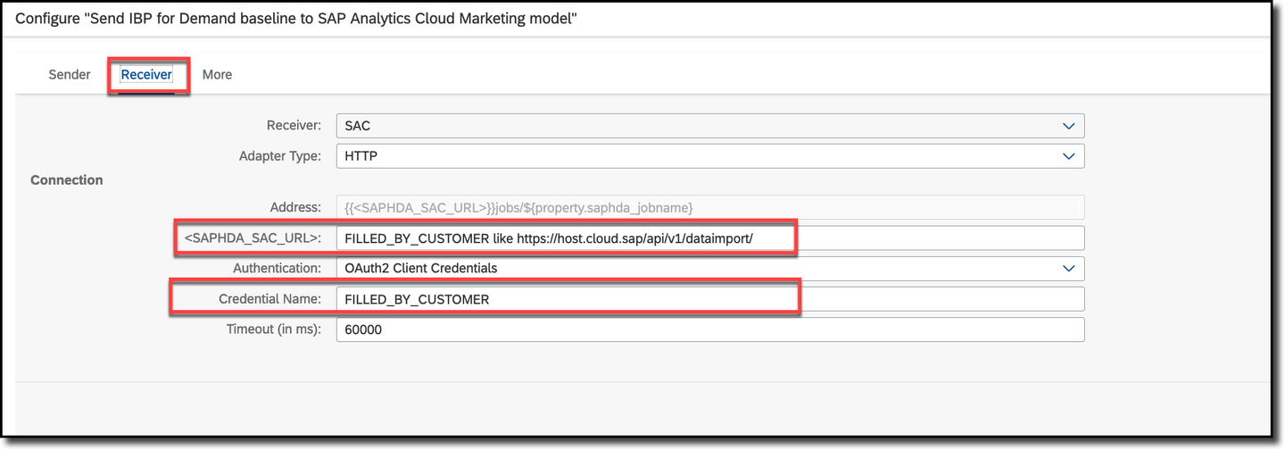Click the Authentication: label

pos(277,268)
